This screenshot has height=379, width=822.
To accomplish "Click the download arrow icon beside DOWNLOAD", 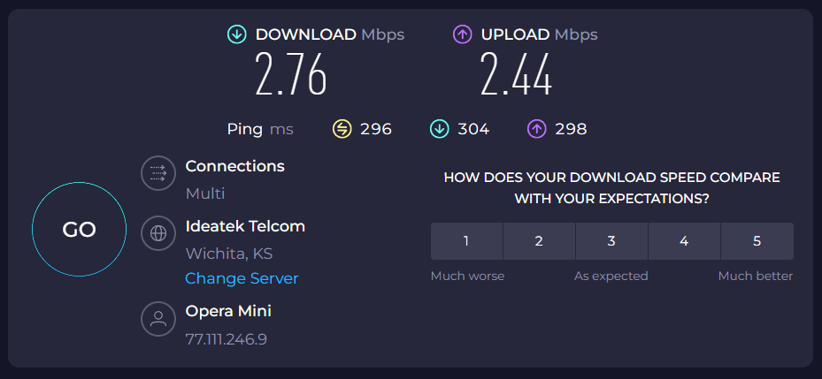I will 236,34.
